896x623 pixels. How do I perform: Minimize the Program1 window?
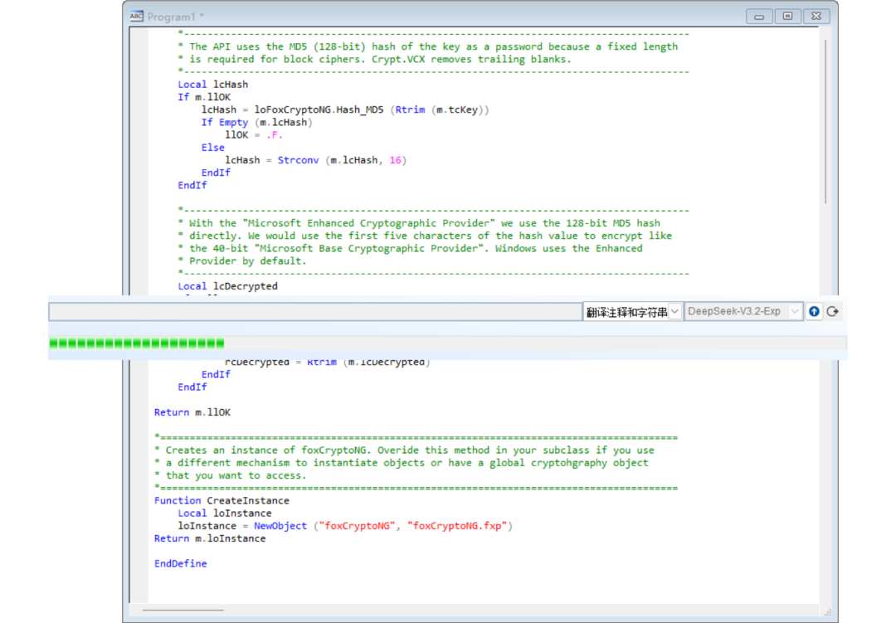point(759,17)
